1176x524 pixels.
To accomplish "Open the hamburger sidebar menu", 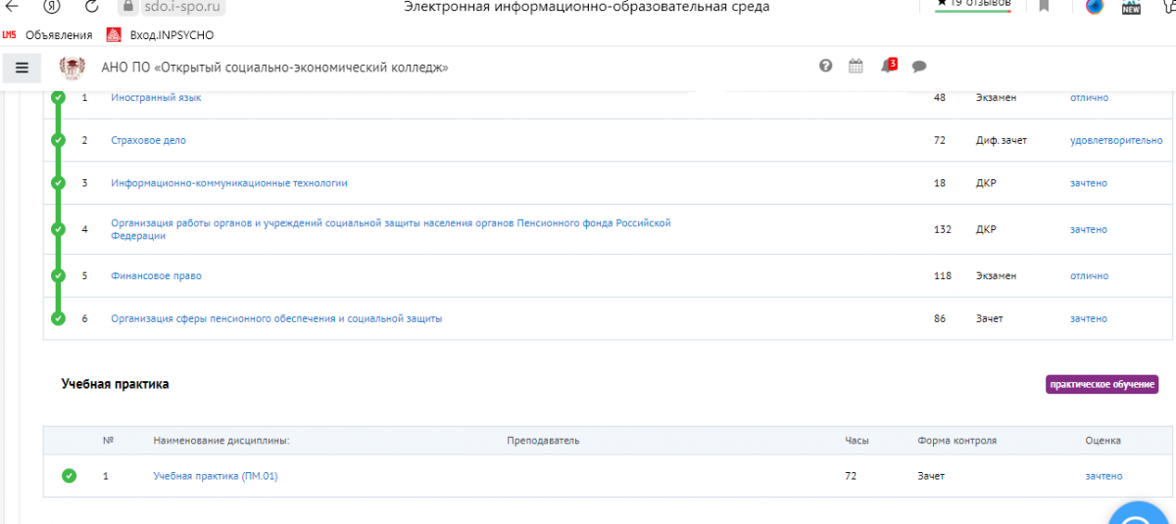I will 22,68.
